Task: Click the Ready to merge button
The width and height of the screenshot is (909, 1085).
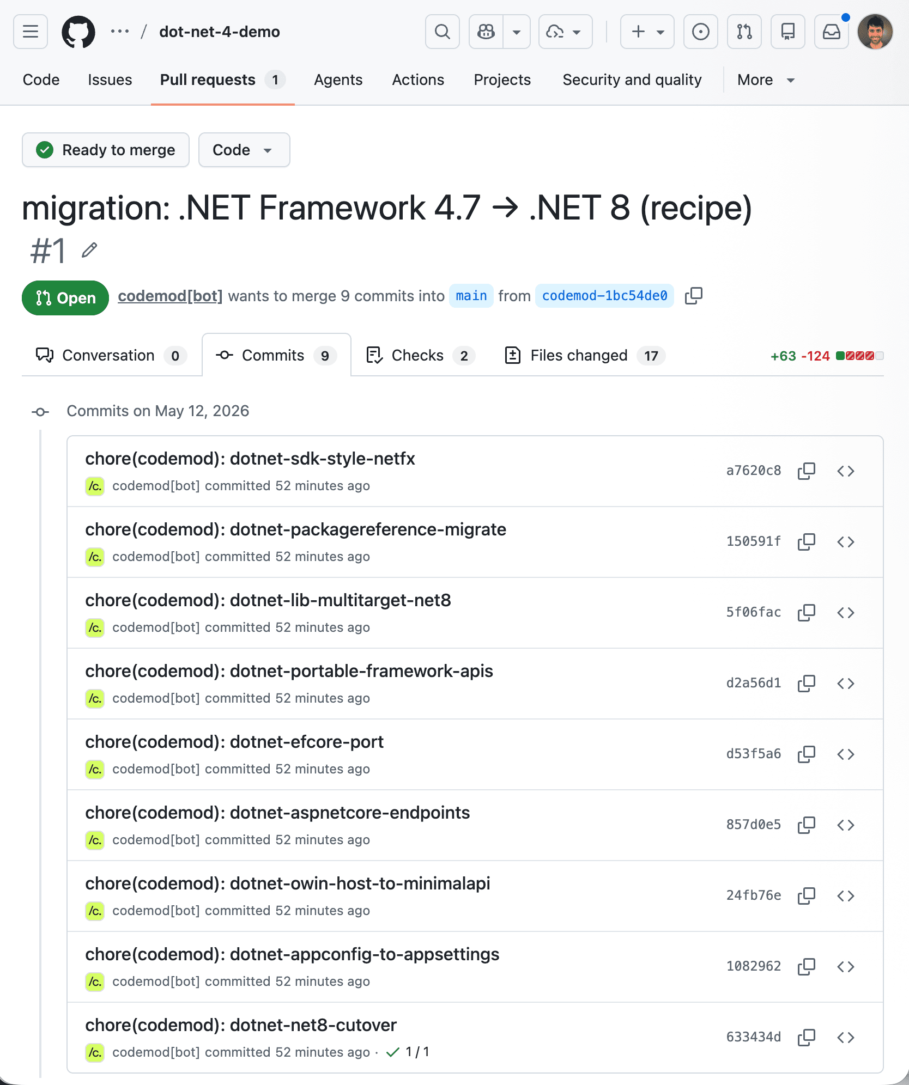Action: (x=106, y=150)
